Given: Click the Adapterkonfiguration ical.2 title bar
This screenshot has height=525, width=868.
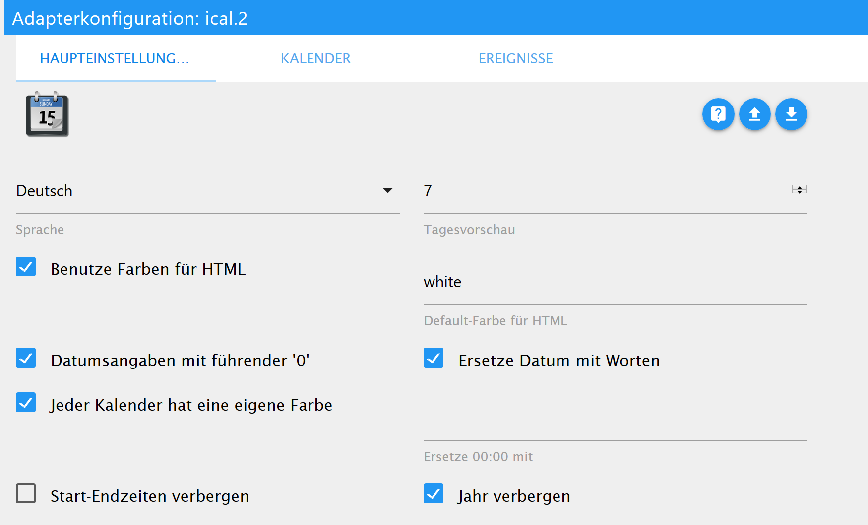Looking at the screenshot, I should [x=434, y=18].
